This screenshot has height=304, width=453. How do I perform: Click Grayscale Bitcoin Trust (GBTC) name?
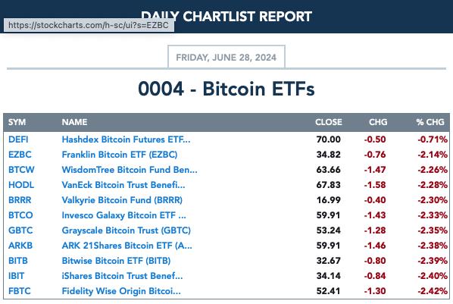(127, 230)
